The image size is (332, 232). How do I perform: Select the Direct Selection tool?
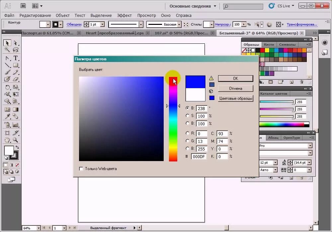(x=16, y=43)
